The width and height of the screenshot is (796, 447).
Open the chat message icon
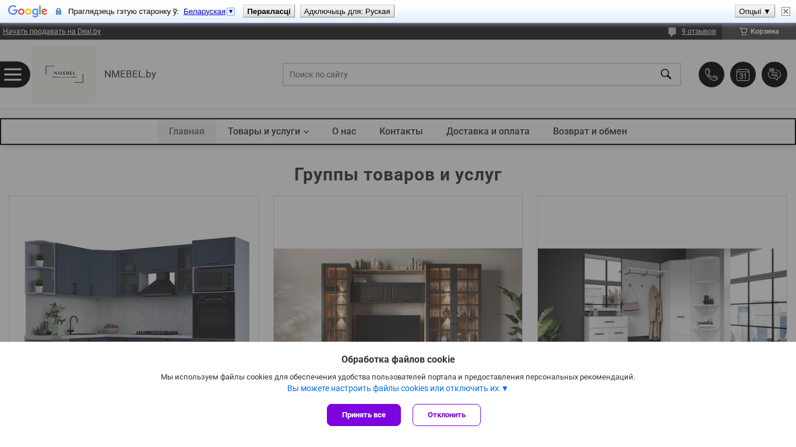point(774,74)
